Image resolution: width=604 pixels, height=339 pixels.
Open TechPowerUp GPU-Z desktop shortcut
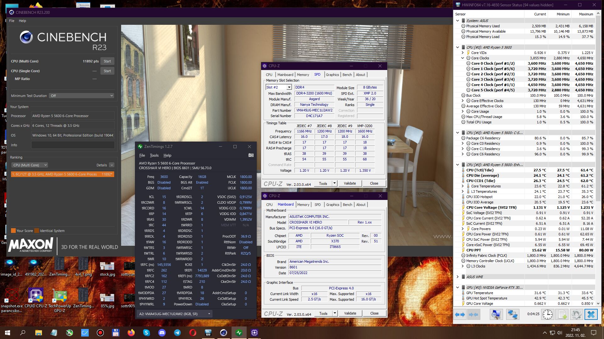pos(59,300)
